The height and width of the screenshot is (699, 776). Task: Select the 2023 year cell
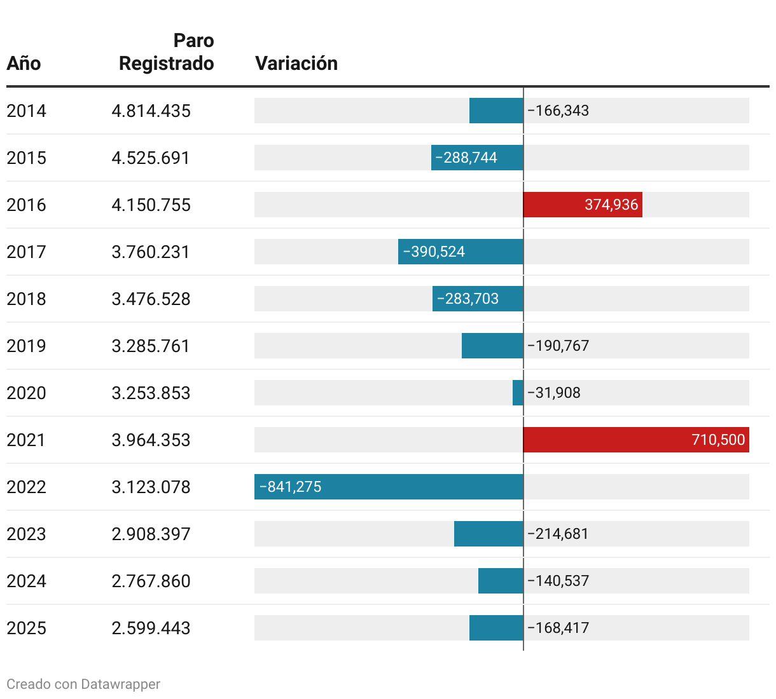point(26,534)
